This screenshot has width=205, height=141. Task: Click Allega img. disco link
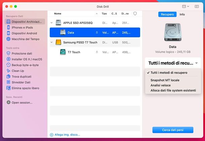click(x=67, y=135)
